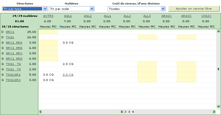Click yellow ALL3 cell in TSG1GR2 row
Screen dimensions: 221x115
click(147, 80)
